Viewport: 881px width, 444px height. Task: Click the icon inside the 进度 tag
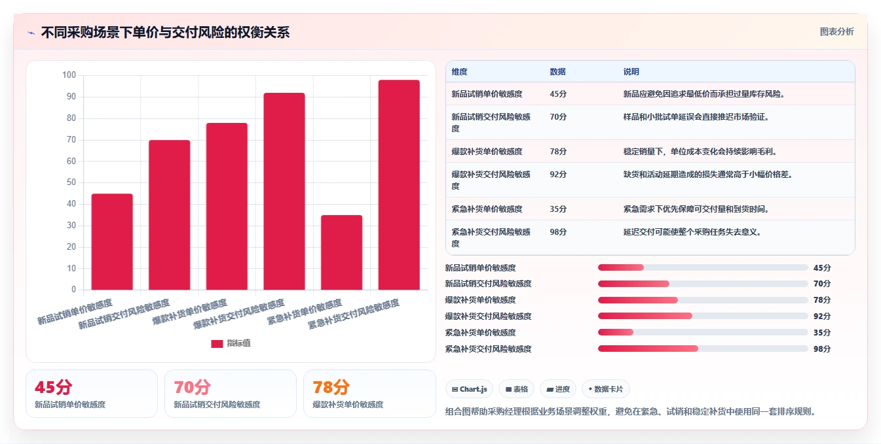[x=550, y=389]
